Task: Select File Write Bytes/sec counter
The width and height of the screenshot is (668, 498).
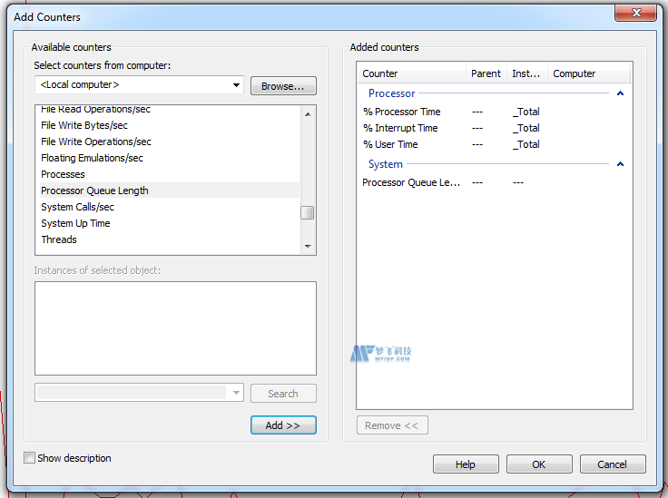Action: (x=84, y=125)
